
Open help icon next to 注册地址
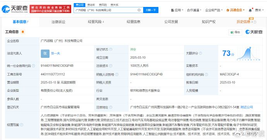coord(111,107)
